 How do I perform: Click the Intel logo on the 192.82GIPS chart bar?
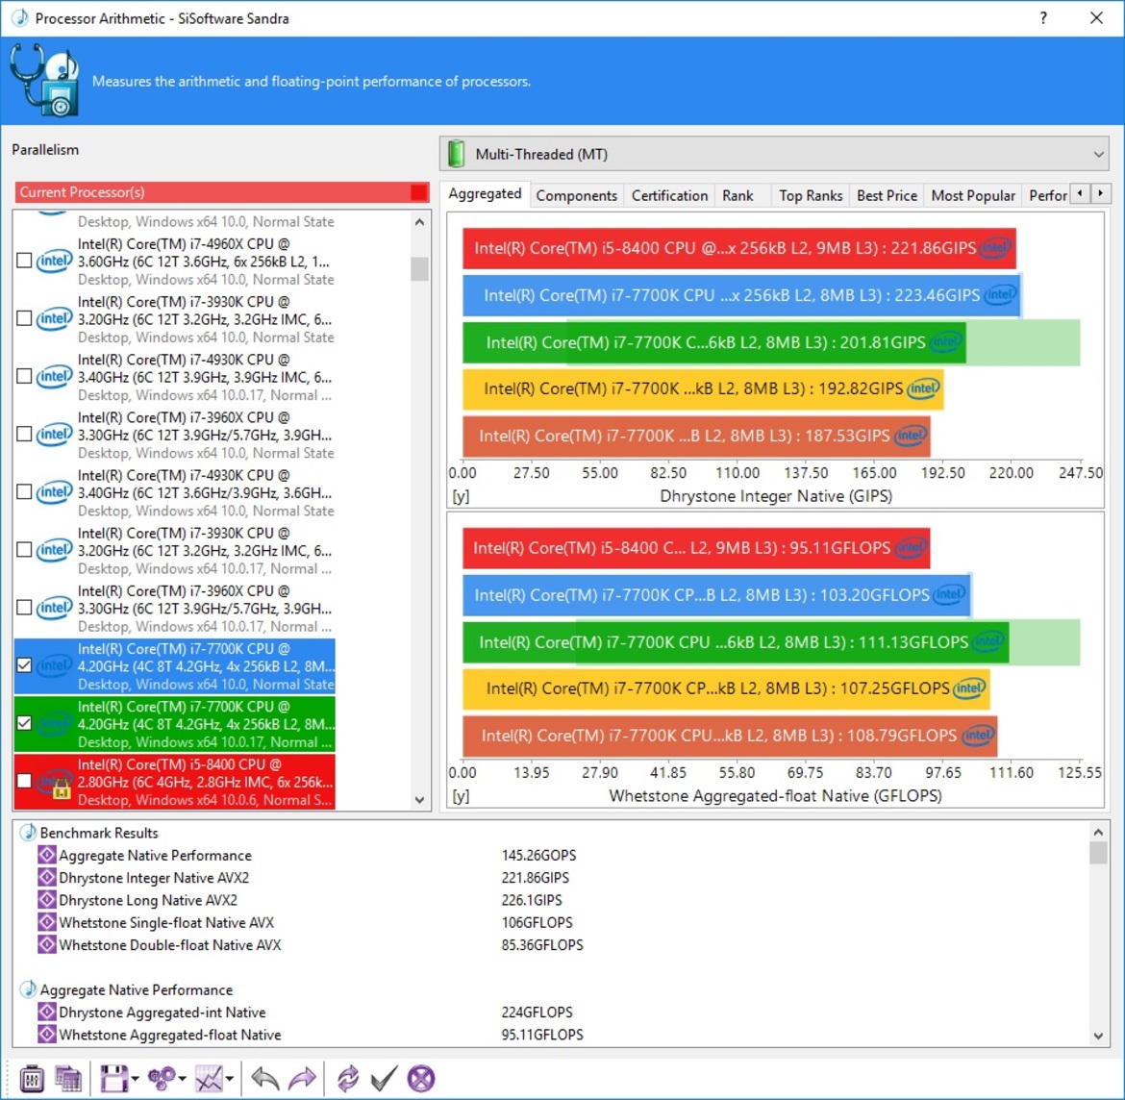pos(923,388)
